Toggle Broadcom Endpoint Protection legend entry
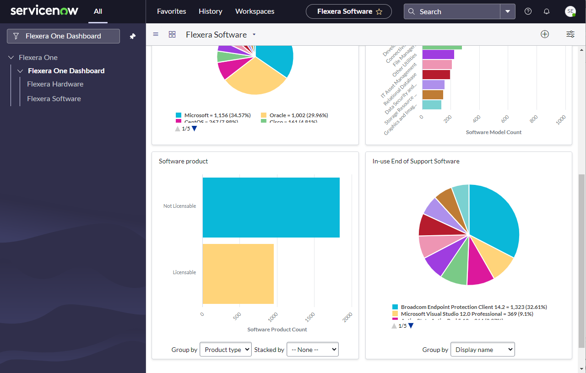Viewport: 586px width, 373px height. coord(473,307)
